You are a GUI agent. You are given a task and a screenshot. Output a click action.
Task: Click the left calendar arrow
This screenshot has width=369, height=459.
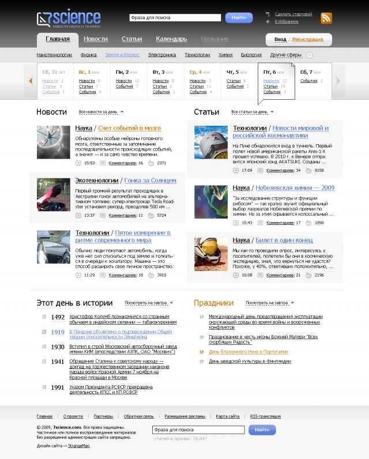(x=31, y=81)
